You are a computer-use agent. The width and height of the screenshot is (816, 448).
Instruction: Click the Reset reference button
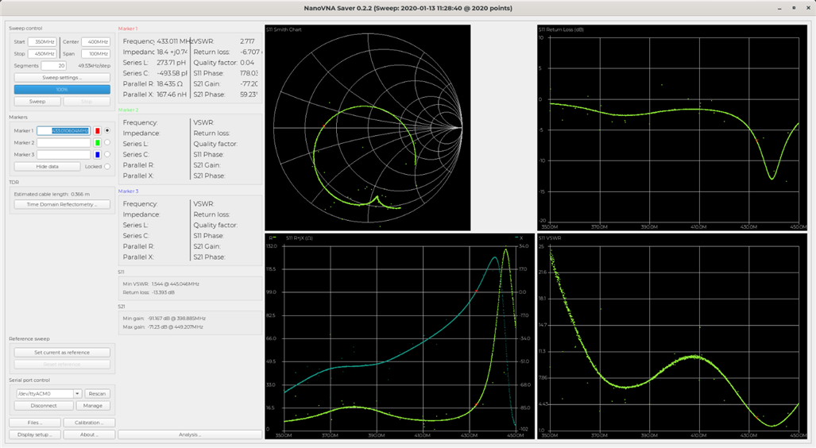[x=62, y=365]
